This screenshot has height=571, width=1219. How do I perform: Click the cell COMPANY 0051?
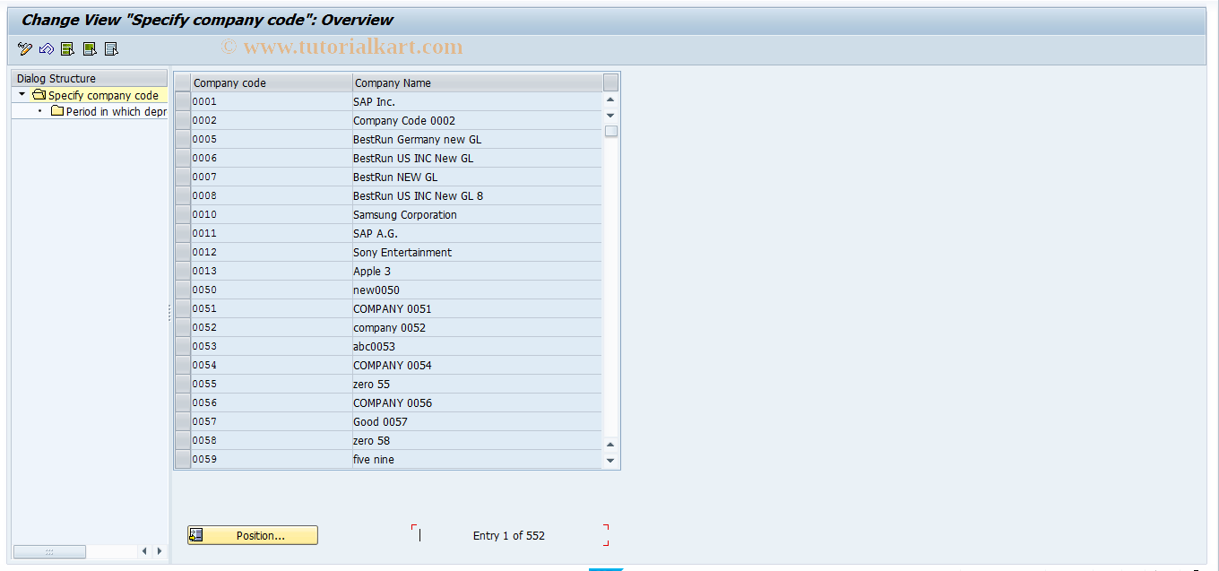pyautogui.click(x=477, y=308)
